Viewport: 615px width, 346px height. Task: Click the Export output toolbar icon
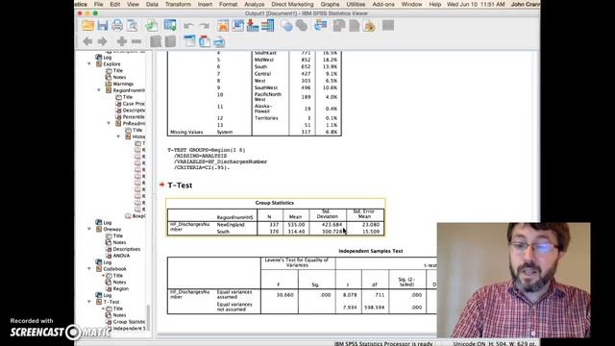tap(151, 26)
